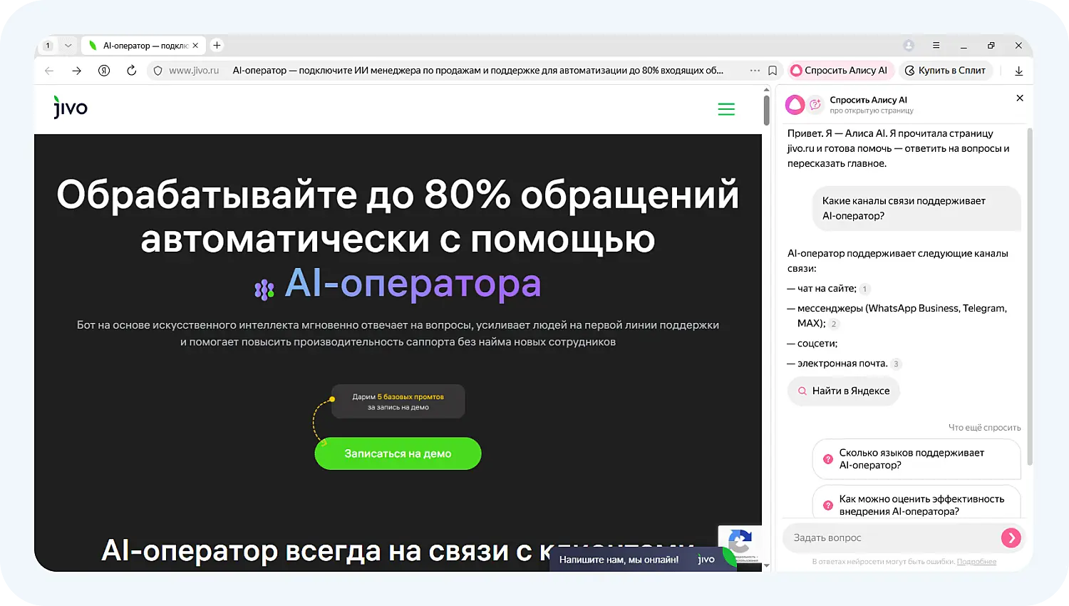Expand more questions via Что ещё спросить
1069x606 pixels.
[x=985, y=427]
